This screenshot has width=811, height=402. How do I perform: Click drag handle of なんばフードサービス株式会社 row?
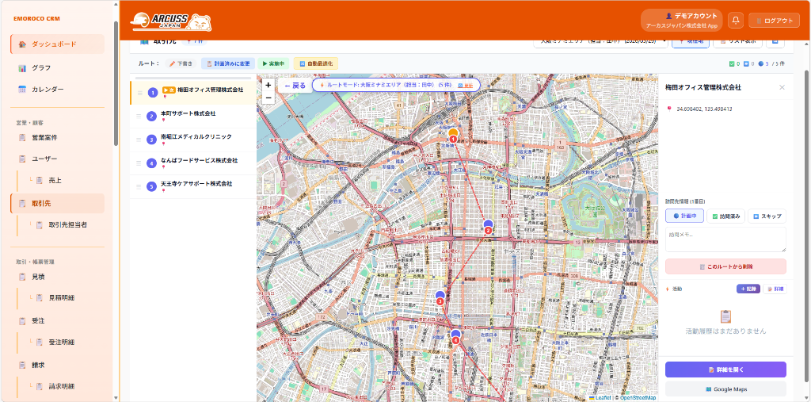tap(139, 163)
